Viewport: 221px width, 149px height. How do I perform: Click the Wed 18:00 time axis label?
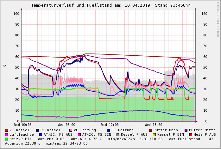point(154,125)
